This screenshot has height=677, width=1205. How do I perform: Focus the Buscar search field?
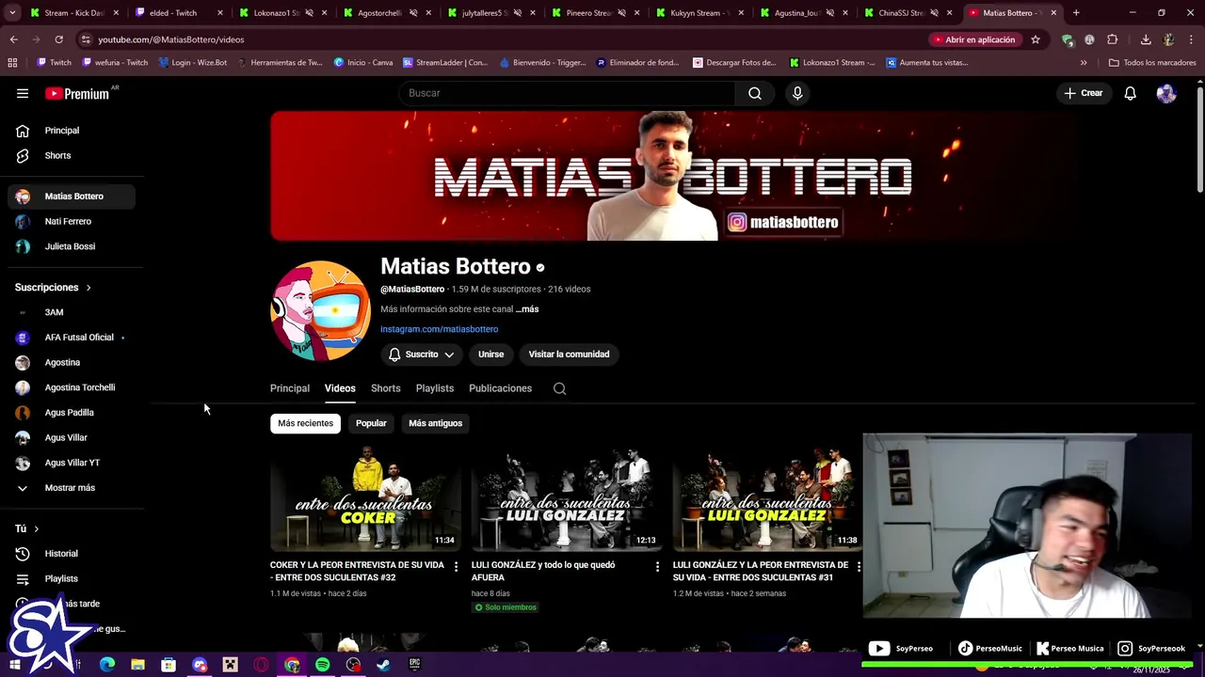568,93
